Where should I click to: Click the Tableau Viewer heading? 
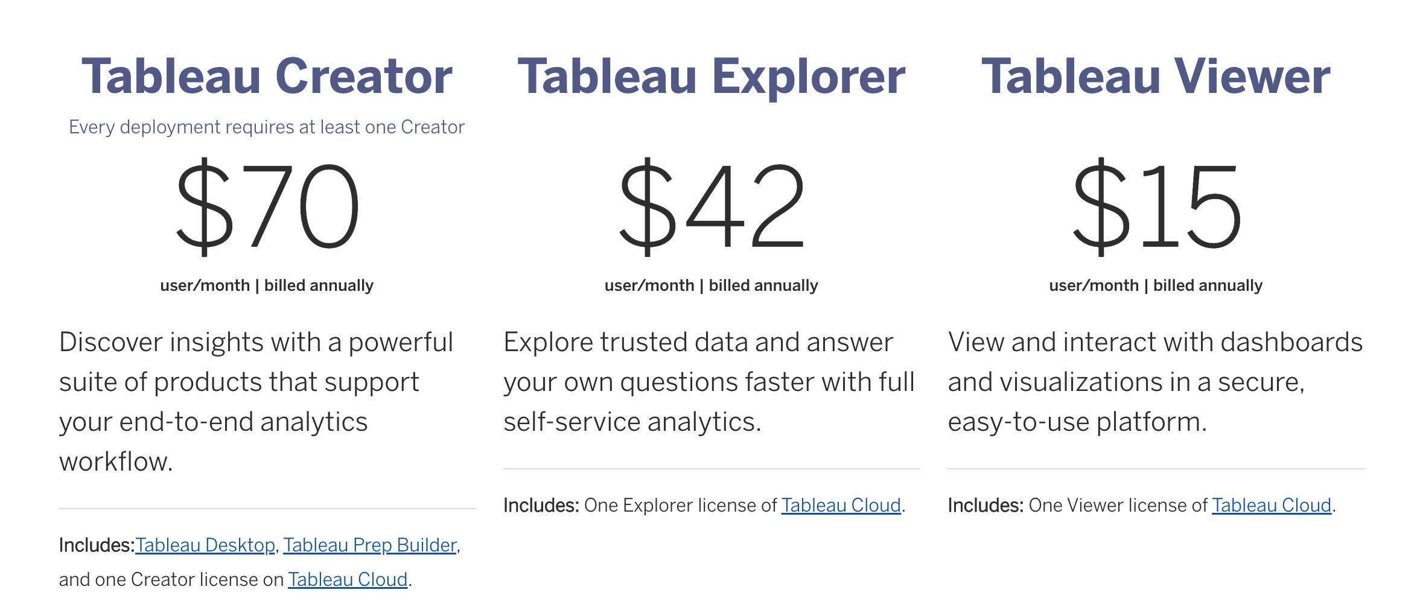(1156, 77)
